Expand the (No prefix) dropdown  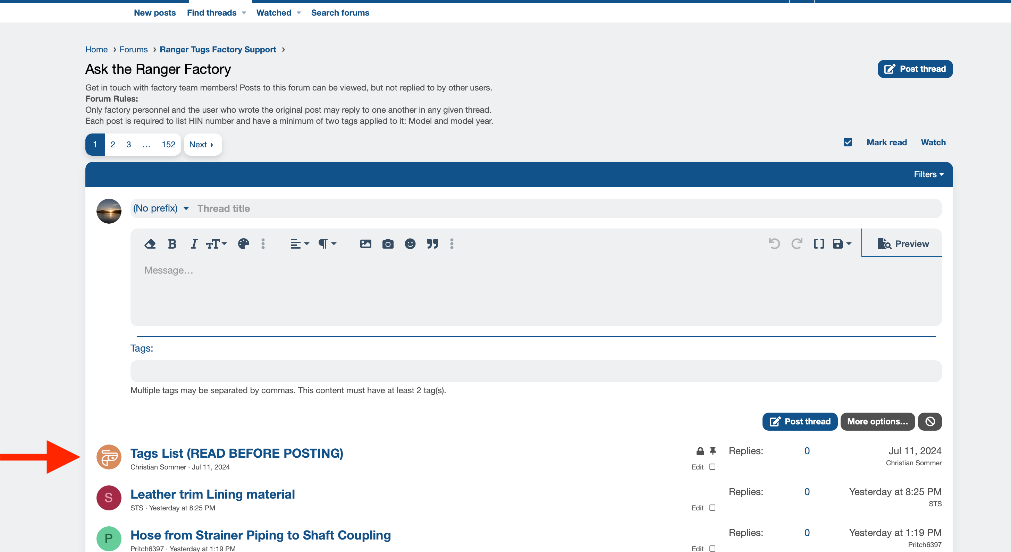161,208
